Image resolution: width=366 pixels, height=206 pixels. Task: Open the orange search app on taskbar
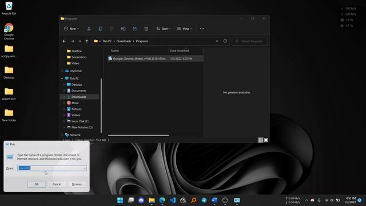click(193, 200)
